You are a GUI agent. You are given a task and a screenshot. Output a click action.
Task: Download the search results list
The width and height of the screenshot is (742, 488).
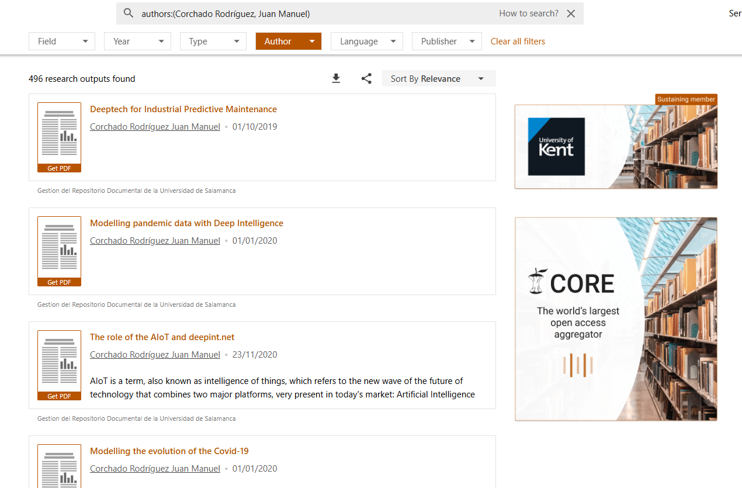pos(336,78)
